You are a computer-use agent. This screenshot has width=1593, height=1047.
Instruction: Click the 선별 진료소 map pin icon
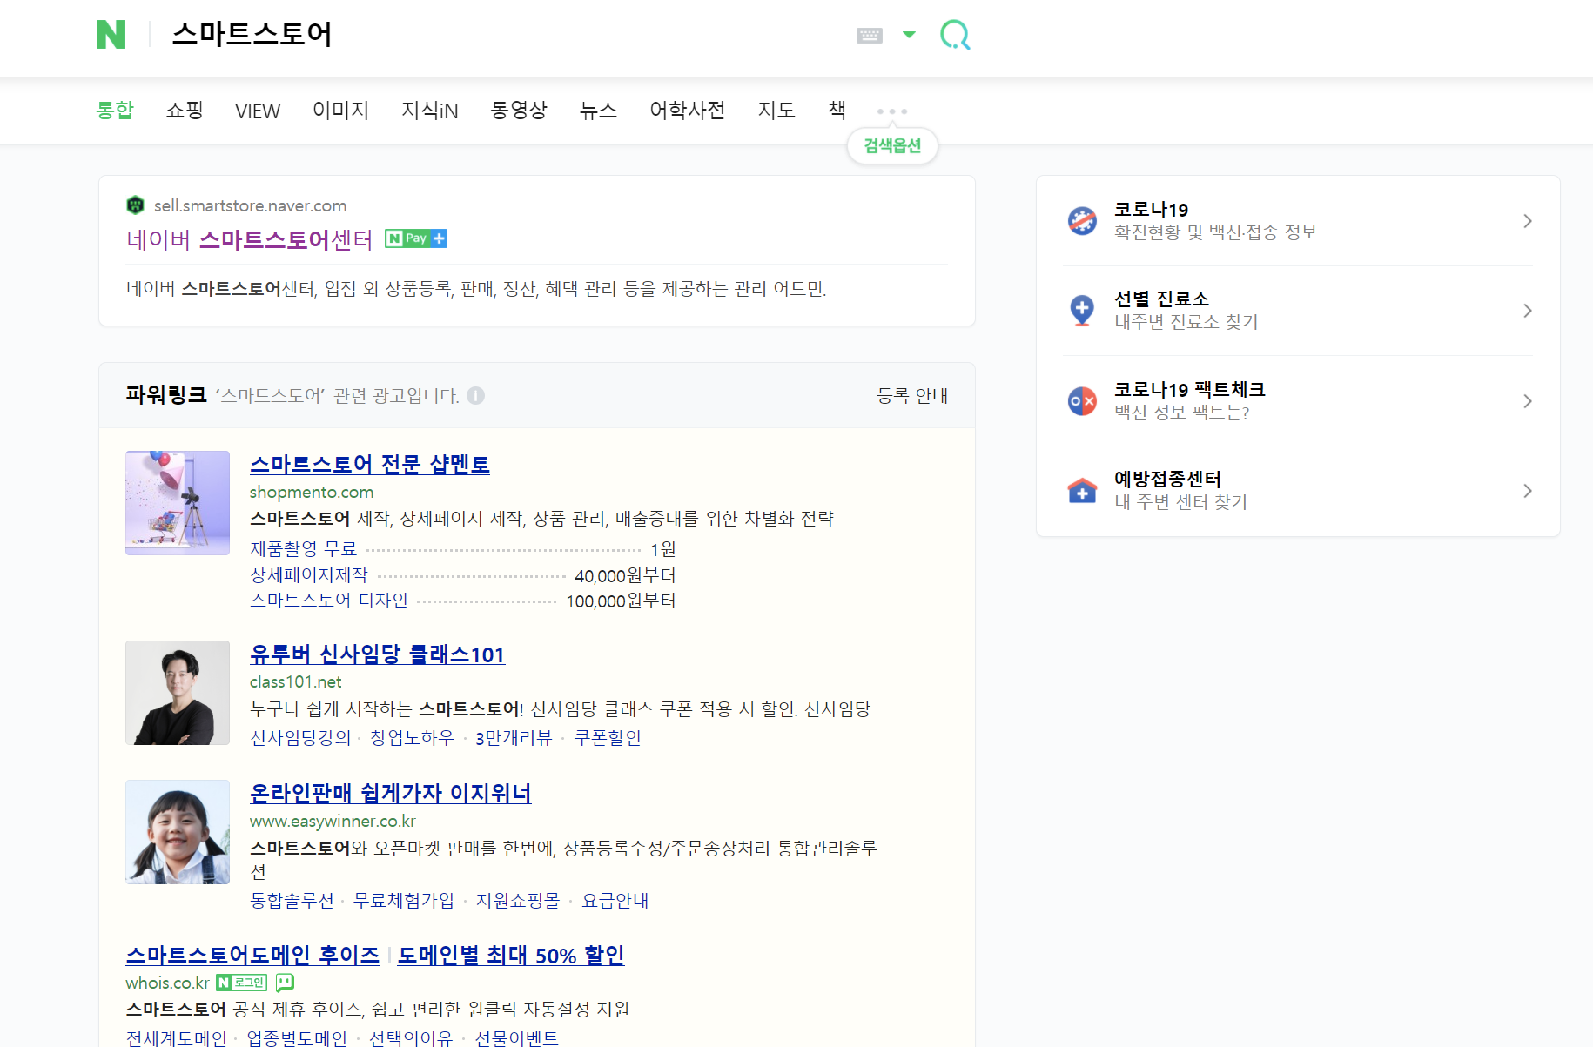coord(1082,311)
